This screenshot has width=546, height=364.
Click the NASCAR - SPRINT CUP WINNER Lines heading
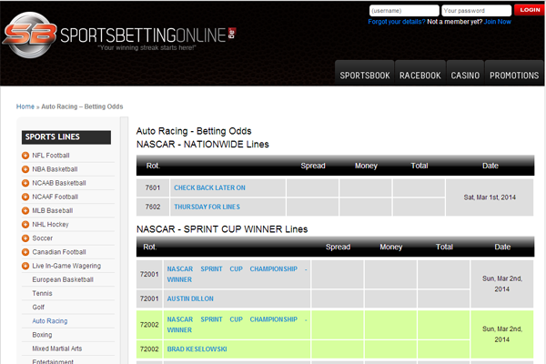coord(222,229)
